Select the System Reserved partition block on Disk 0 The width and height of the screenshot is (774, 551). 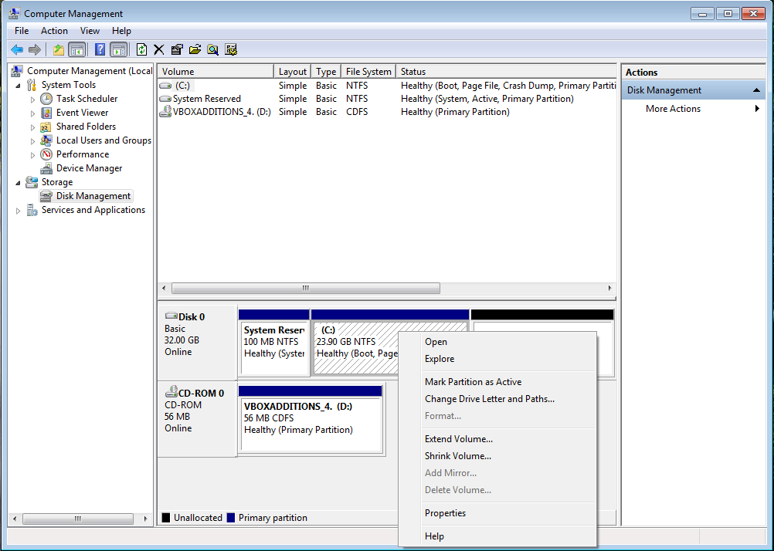click(x=274, y=343)
